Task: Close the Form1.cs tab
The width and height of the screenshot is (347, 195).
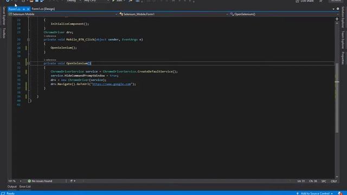Action: (x=28, y=9)
